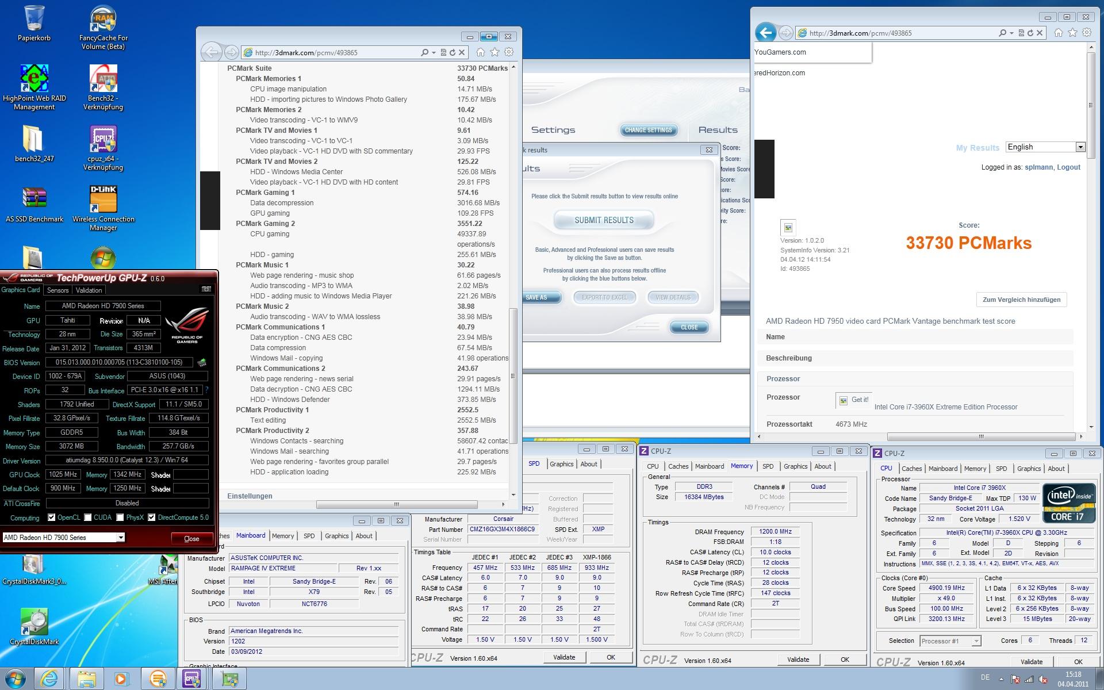Select FancyCache For Volume desktop icon
1104x690 pixels.
click(x=103, y=28)
